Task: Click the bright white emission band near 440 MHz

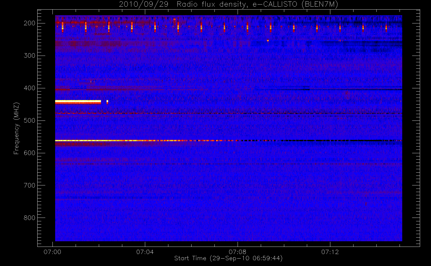Action: tap(78, 102)
